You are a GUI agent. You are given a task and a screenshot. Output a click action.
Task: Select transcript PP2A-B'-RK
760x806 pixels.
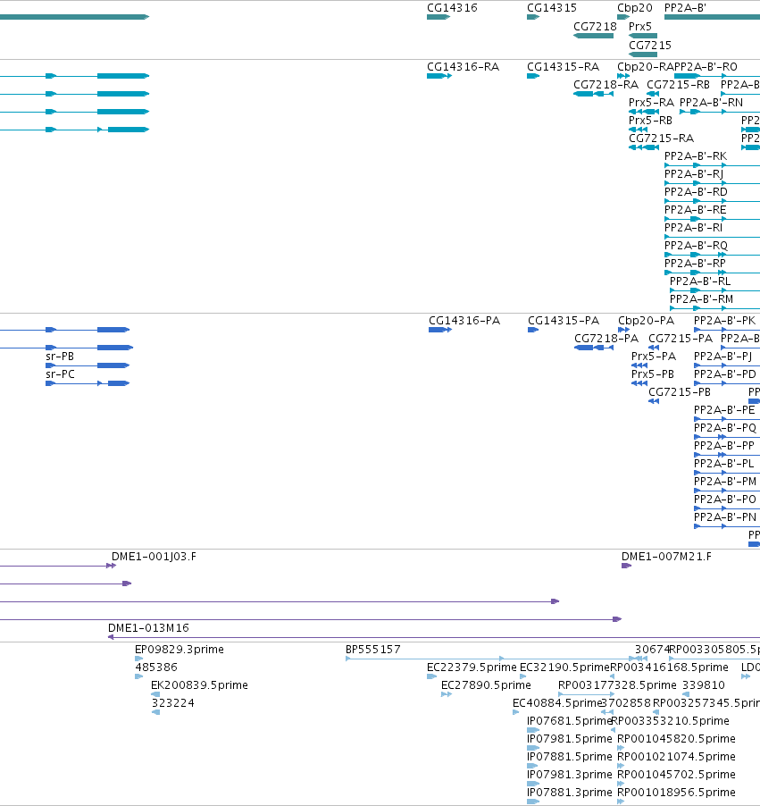click(696, 156)
